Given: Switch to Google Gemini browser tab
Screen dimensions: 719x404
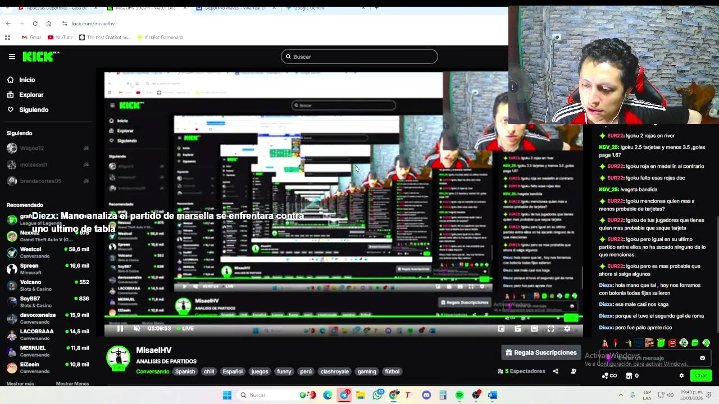Looking at the screenshot, I should 325,8.
